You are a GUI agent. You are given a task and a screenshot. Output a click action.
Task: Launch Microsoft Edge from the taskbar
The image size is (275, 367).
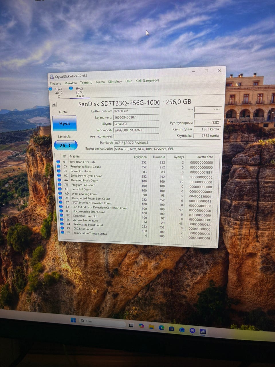161,327
